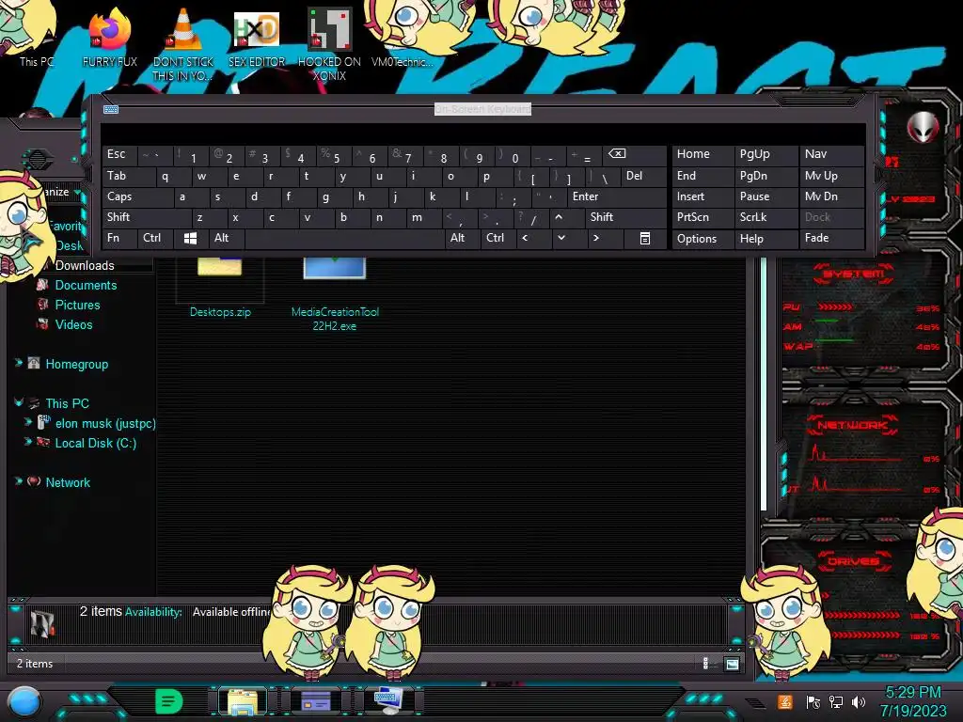Open File Explorer from the taskbar
The width and height of the screenshot is (963, 722).
coord(243,701)
